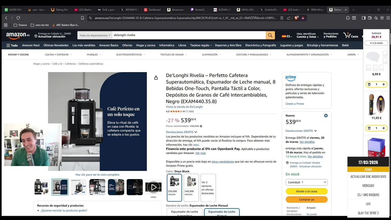The image size is (391, 220).
Task: Open the browser hamburger menu
Action: (x=388, y=18)
